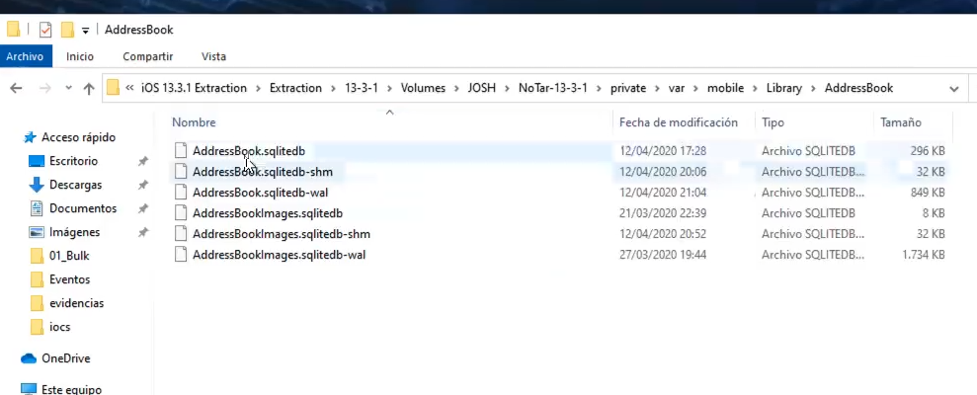Screen dimensions: 977x395
Task: Navigate to Volumes breadcrumb segment
Action: click(x=423, y=88)
